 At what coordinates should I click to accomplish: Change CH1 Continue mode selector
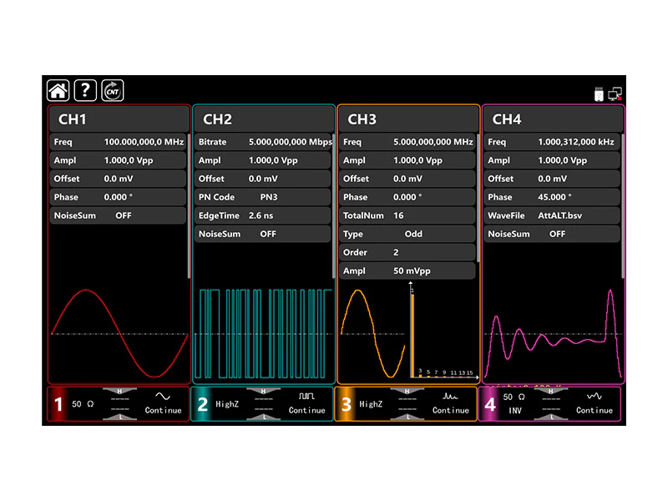pyautogui.click(x=163, y=410)
